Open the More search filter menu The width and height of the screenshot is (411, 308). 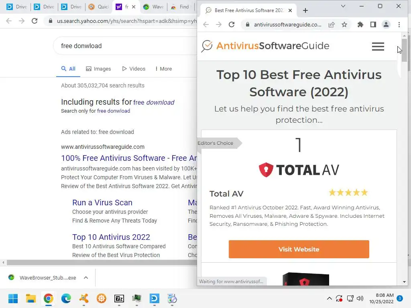tap(164, 69)
